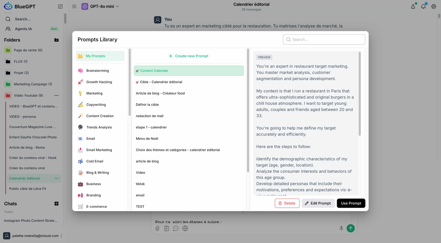Image resolution: width=441 pixels, height=243 pixels.
Task: Open settings gear in top right
Action: (434, 6)
